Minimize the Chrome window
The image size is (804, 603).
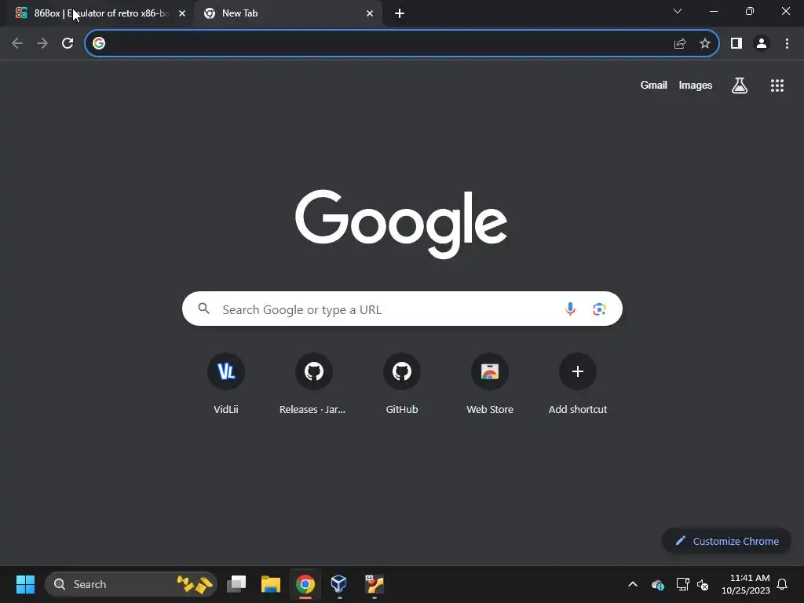(713, 11)
